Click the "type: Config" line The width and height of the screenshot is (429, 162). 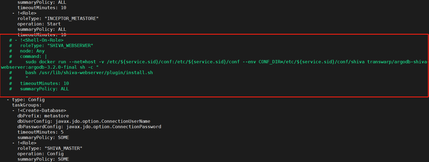pos(28,100)
